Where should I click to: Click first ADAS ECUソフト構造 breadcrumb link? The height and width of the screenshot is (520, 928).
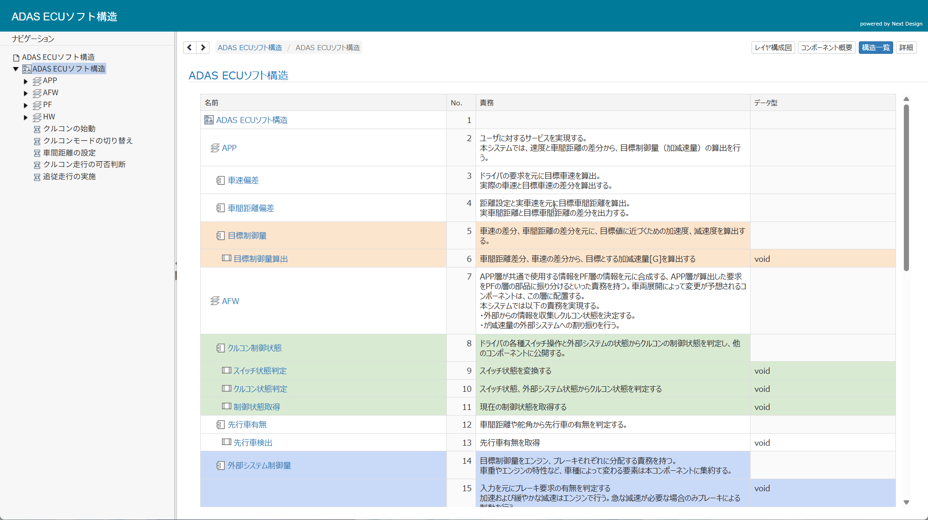(x=250, y=47)
